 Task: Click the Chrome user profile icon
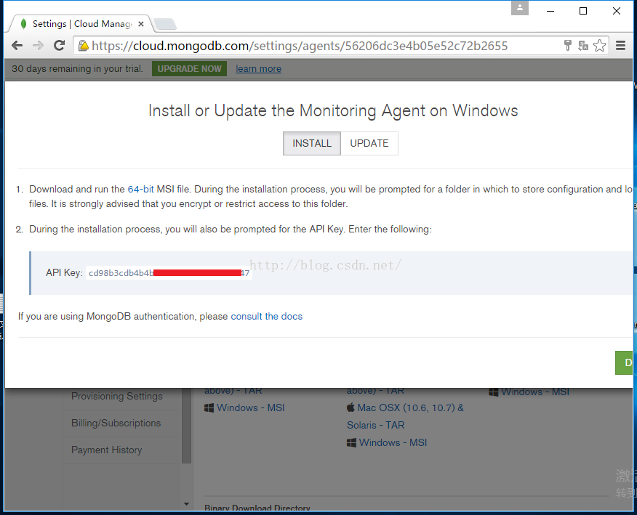520,8
